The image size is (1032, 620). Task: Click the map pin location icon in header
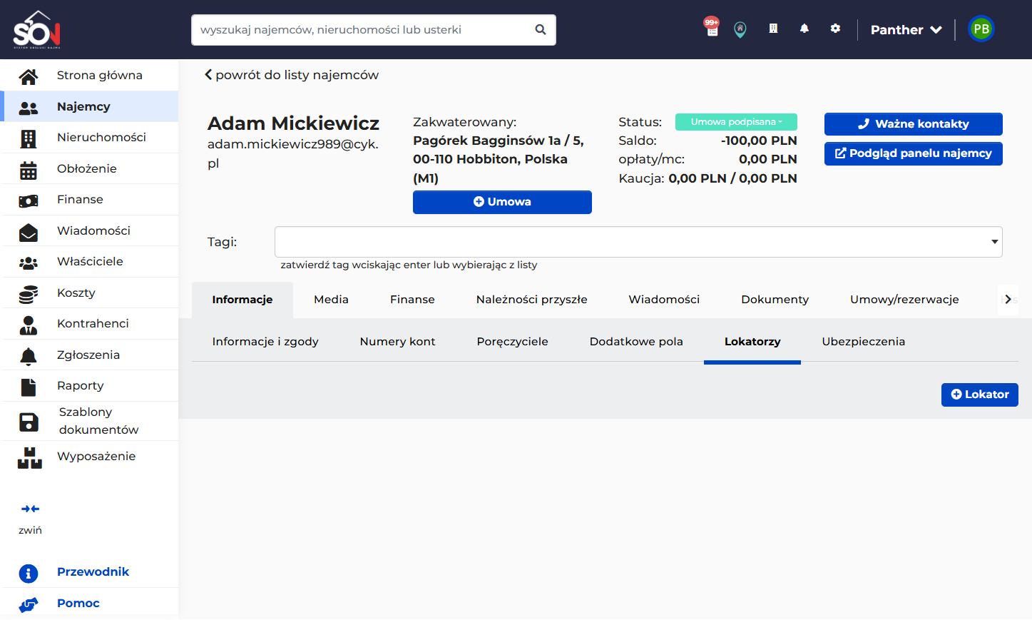[740, 29]
